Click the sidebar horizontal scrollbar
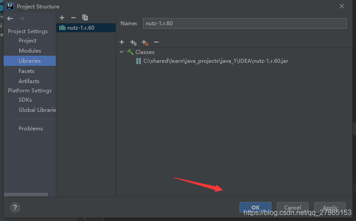356x221 pixels. coord(26,194)
